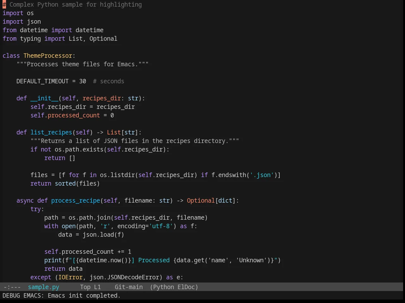Viewport: 405px width, 303px height.
Task: Click the 'os.listdir' call
Action: pos(117,175)
